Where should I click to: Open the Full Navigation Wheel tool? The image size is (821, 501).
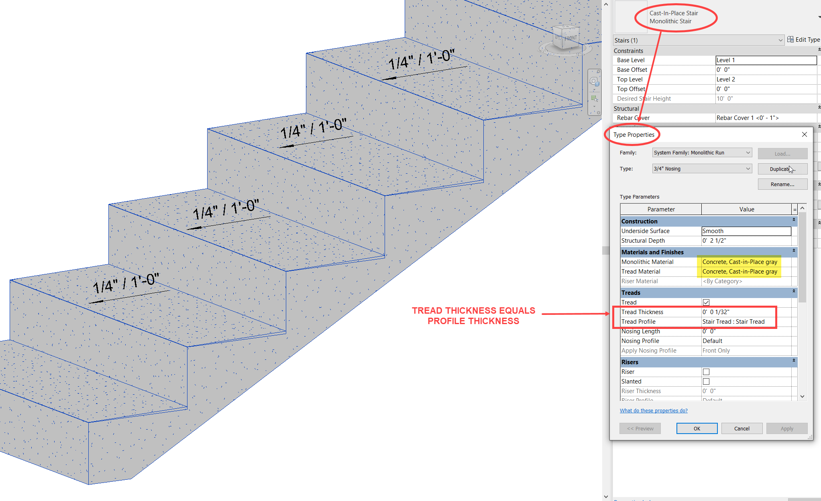click(x=594, y=81)
